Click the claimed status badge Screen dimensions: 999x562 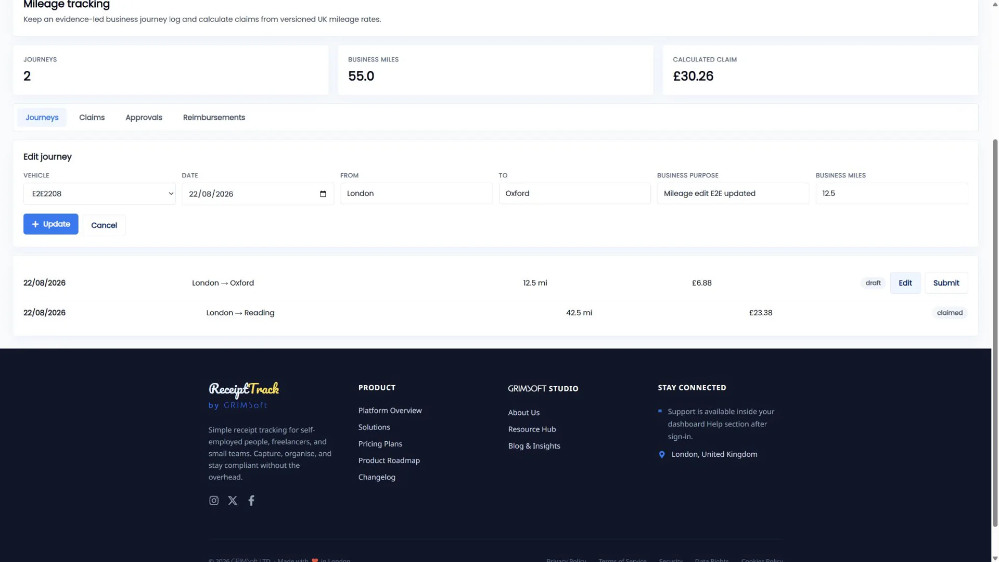950,313
